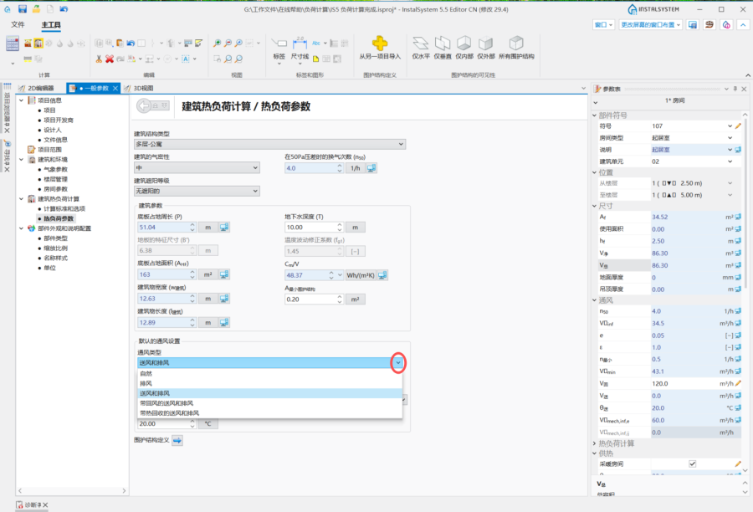Image resolution: width=753 pixels, height=512 pixels.
Task: Switch to the 3D视图 tab
Action: point(139,88)
